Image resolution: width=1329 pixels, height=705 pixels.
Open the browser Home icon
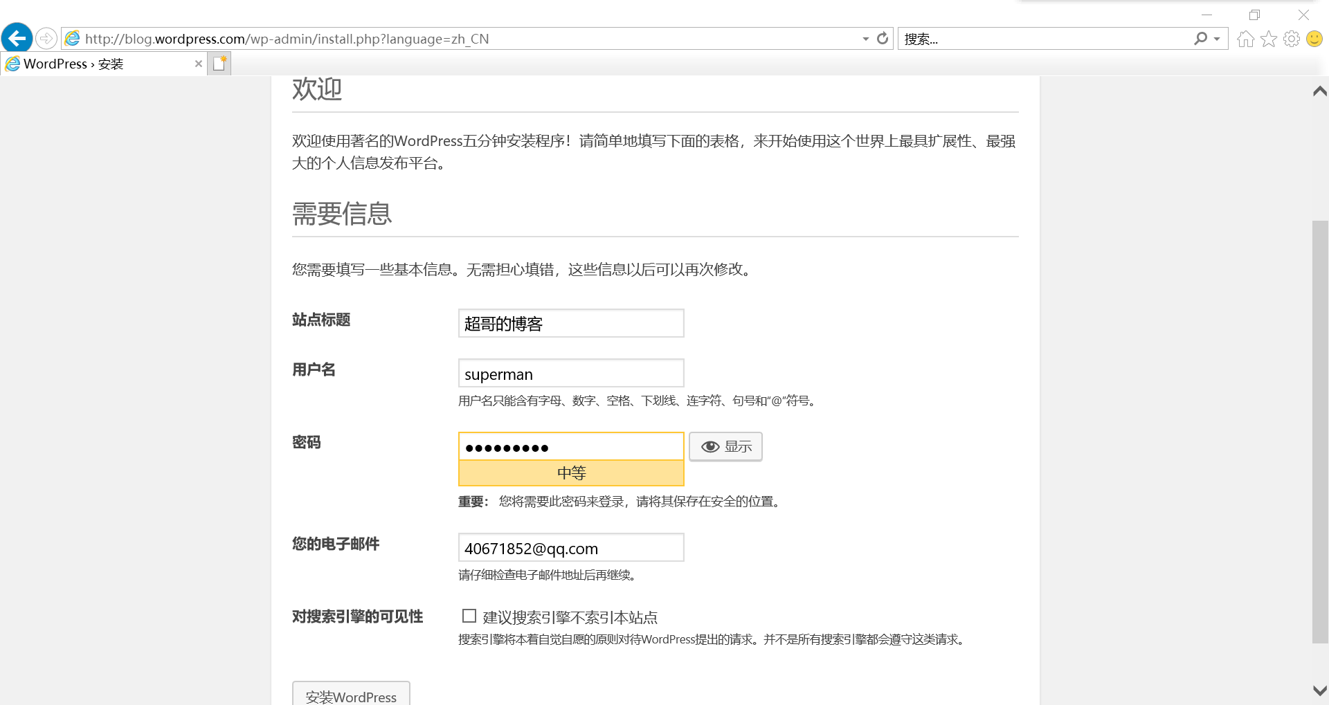[1246, 39]
